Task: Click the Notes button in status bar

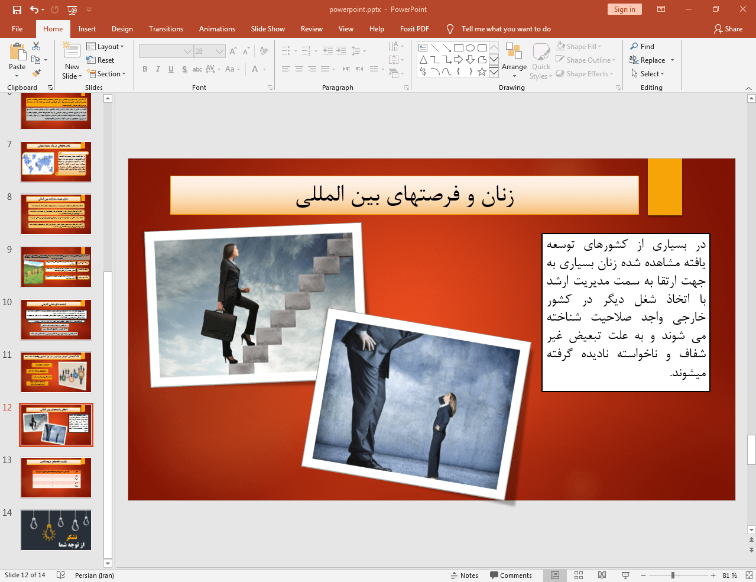Action: (465, 575)
